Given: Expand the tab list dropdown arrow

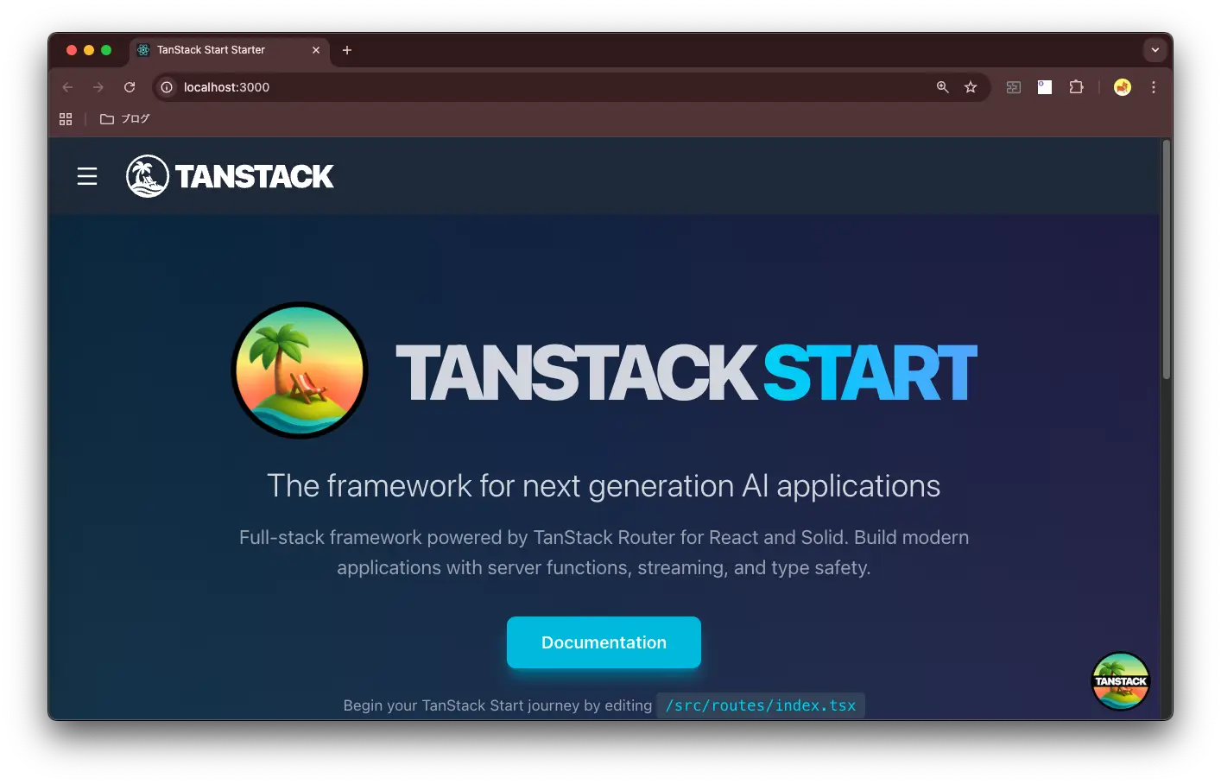Looking at the screenshot, I should coord(1155,50).
